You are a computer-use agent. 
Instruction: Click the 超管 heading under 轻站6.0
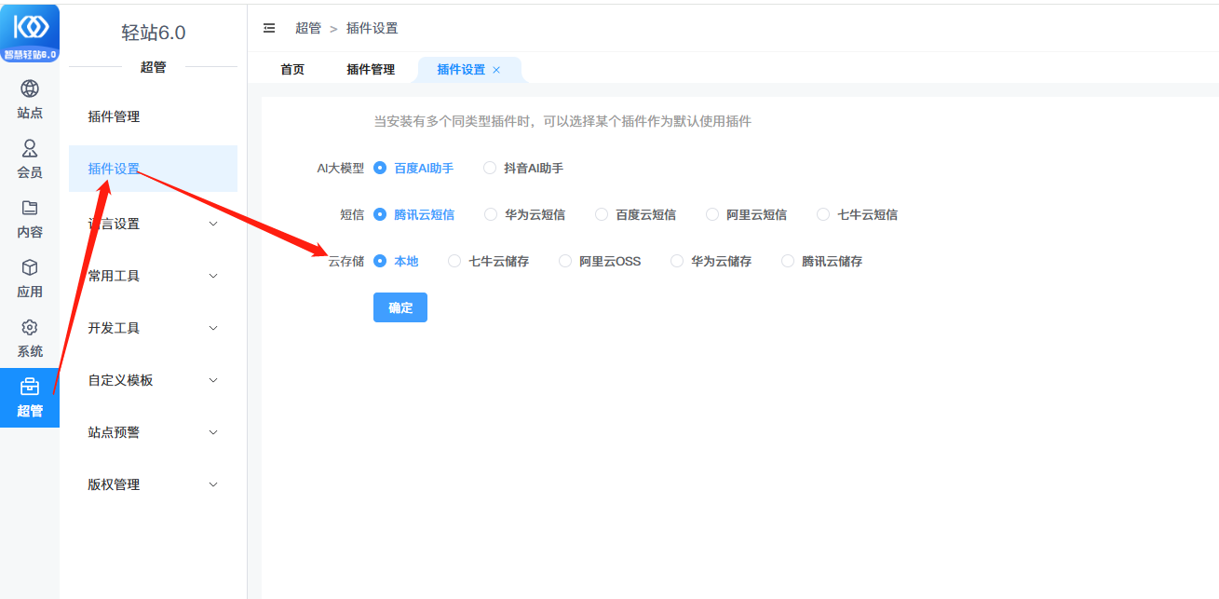(153, 67)
